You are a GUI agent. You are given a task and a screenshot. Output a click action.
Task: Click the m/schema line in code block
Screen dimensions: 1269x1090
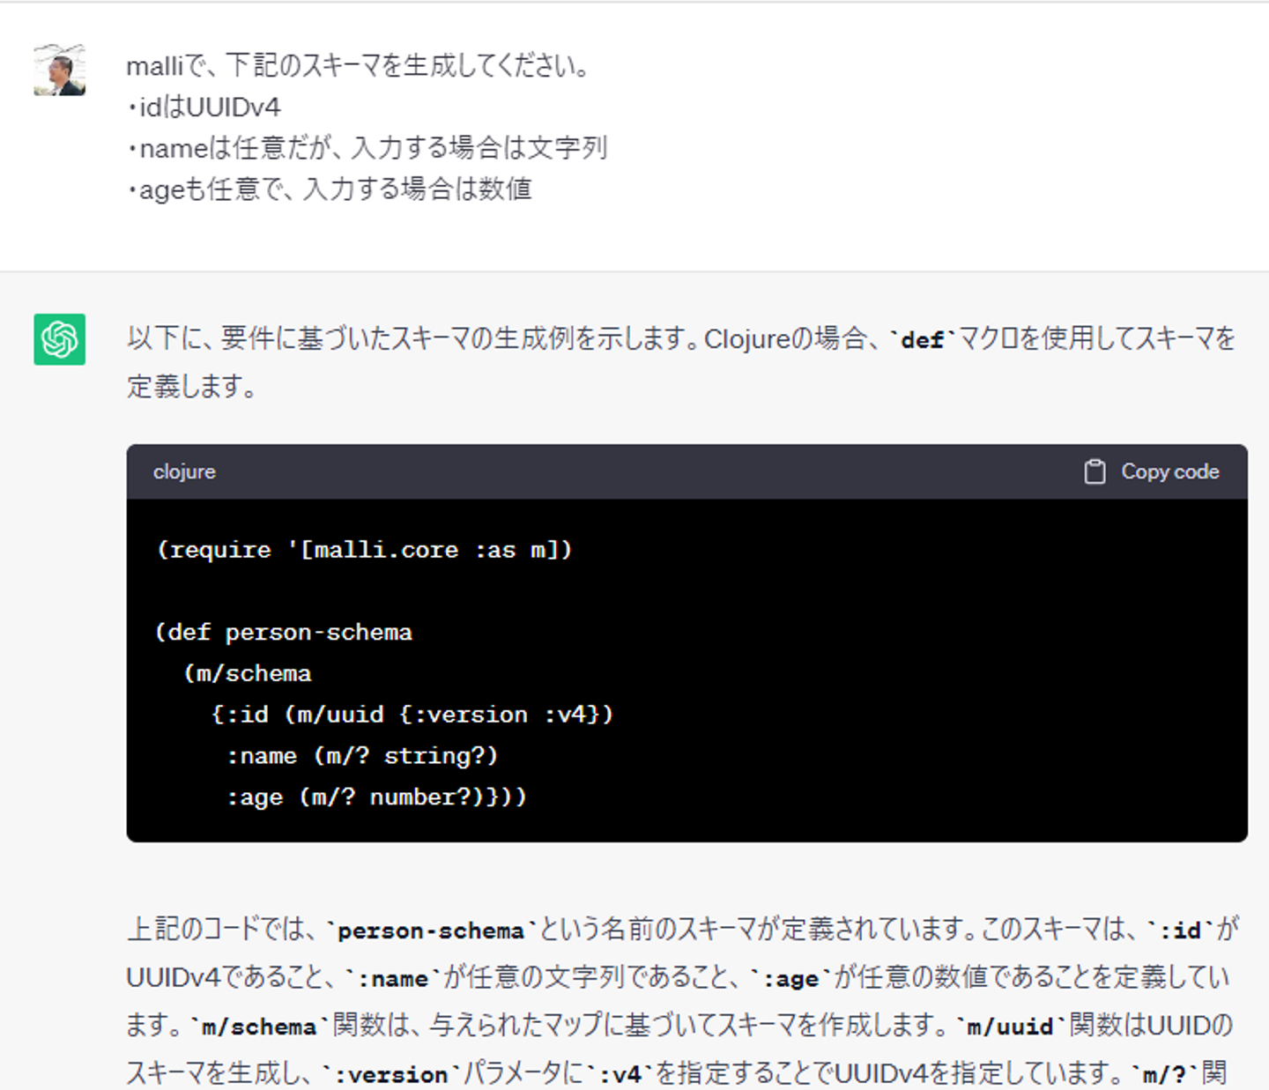249,674
